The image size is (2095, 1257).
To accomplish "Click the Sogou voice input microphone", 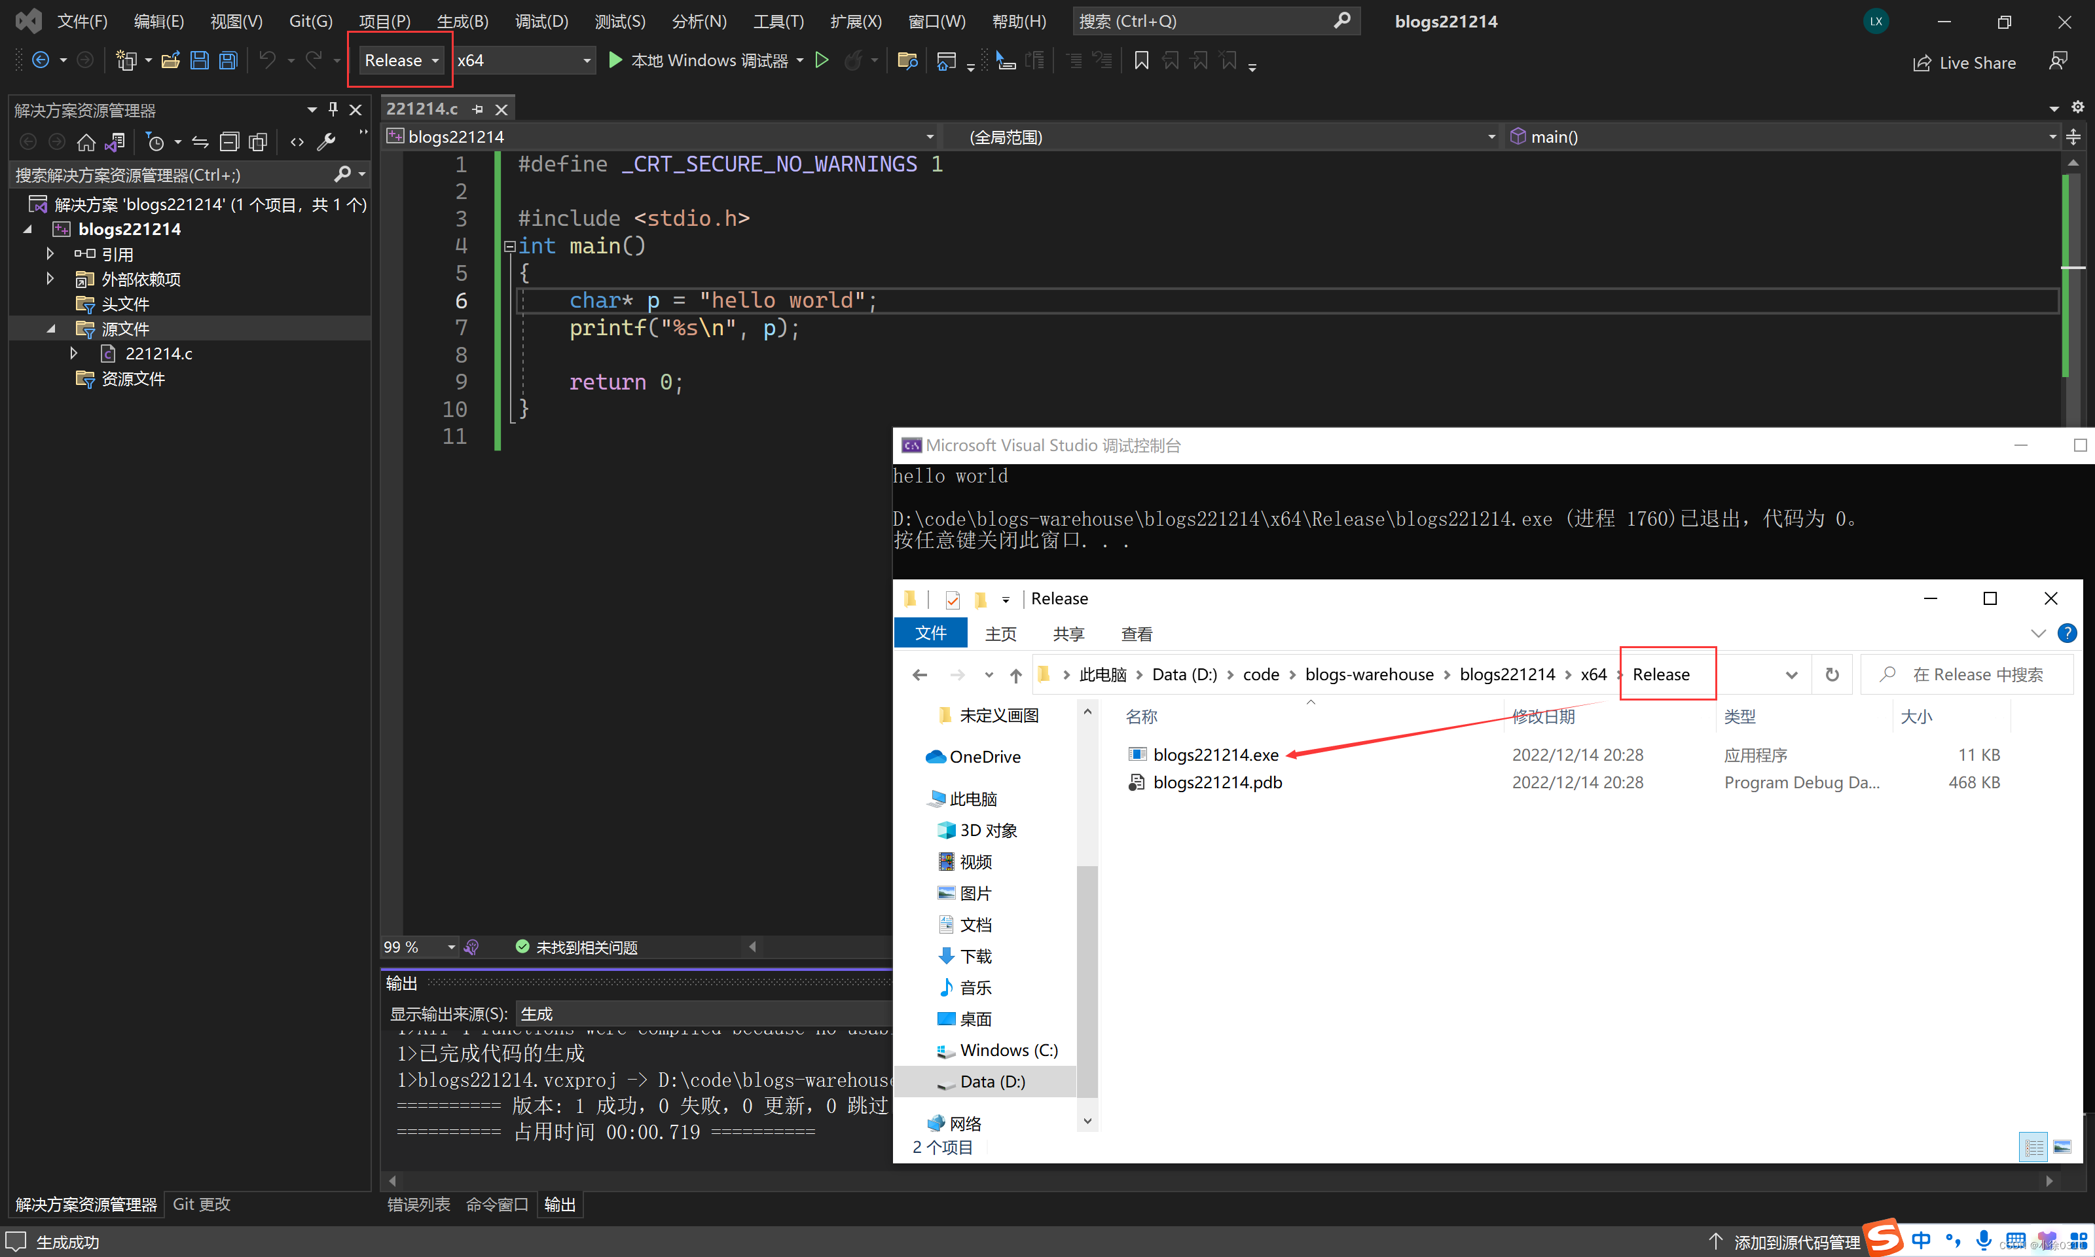I will [x=1983, y=1241].
